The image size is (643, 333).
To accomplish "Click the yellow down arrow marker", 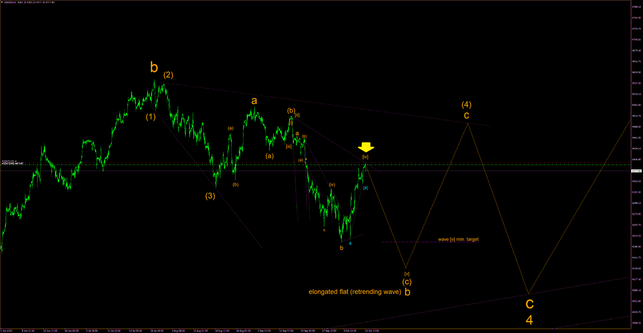I will point(365,146).
